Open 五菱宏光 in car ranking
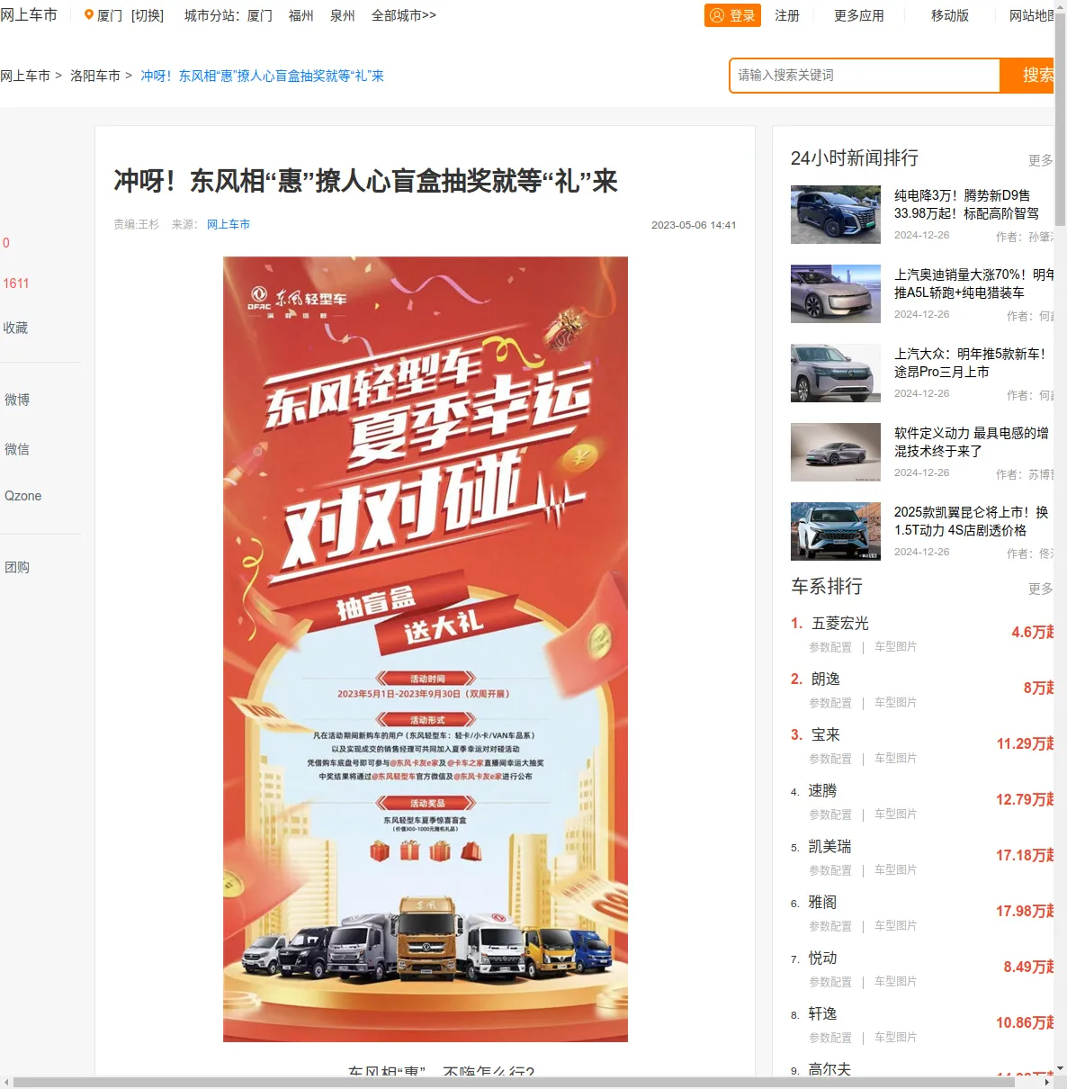 tap(840, 623)
